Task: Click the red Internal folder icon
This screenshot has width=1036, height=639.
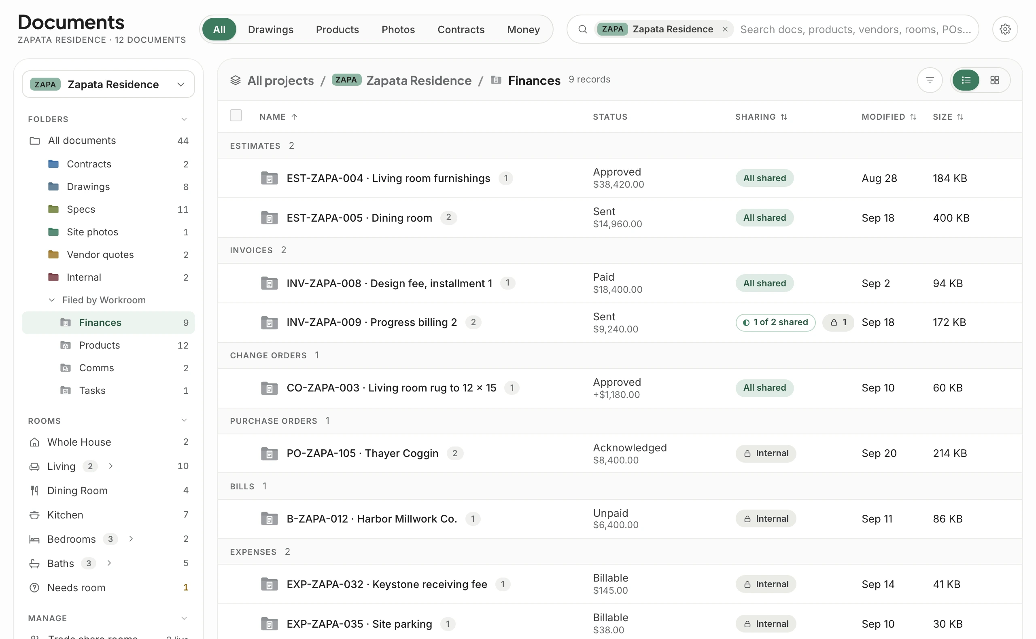Action: click(53, 277)
